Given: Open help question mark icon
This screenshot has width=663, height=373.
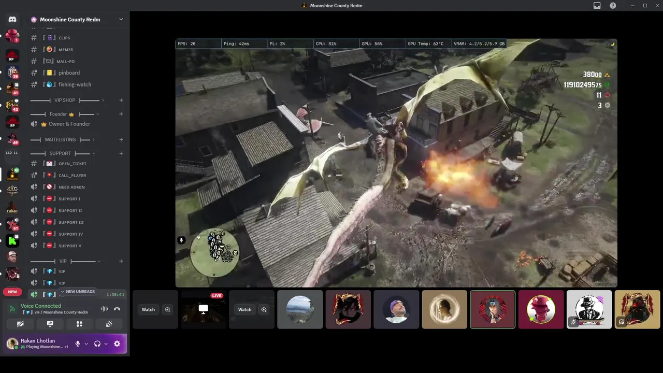Looking at the screenshot, I should [x=613, y=6].
